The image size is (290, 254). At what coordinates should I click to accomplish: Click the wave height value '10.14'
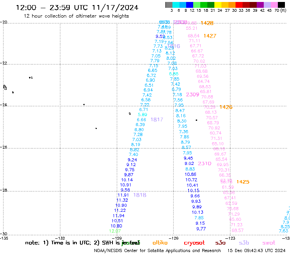[127, 180]
